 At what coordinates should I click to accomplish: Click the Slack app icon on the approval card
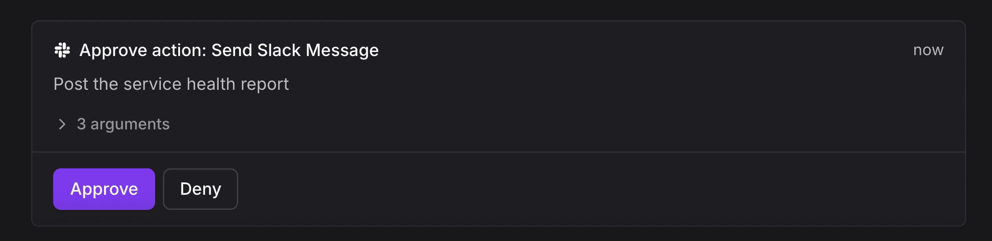pos(62,50)
